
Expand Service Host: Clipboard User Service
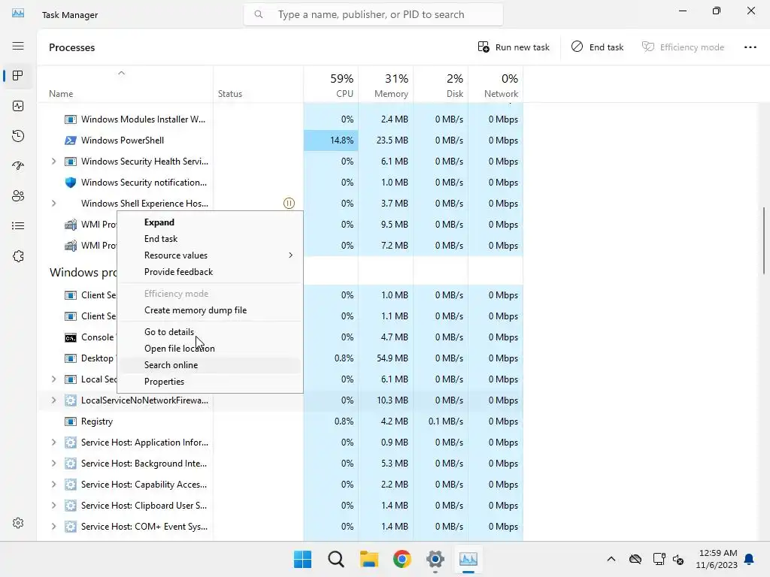click(x=53, y=506)
